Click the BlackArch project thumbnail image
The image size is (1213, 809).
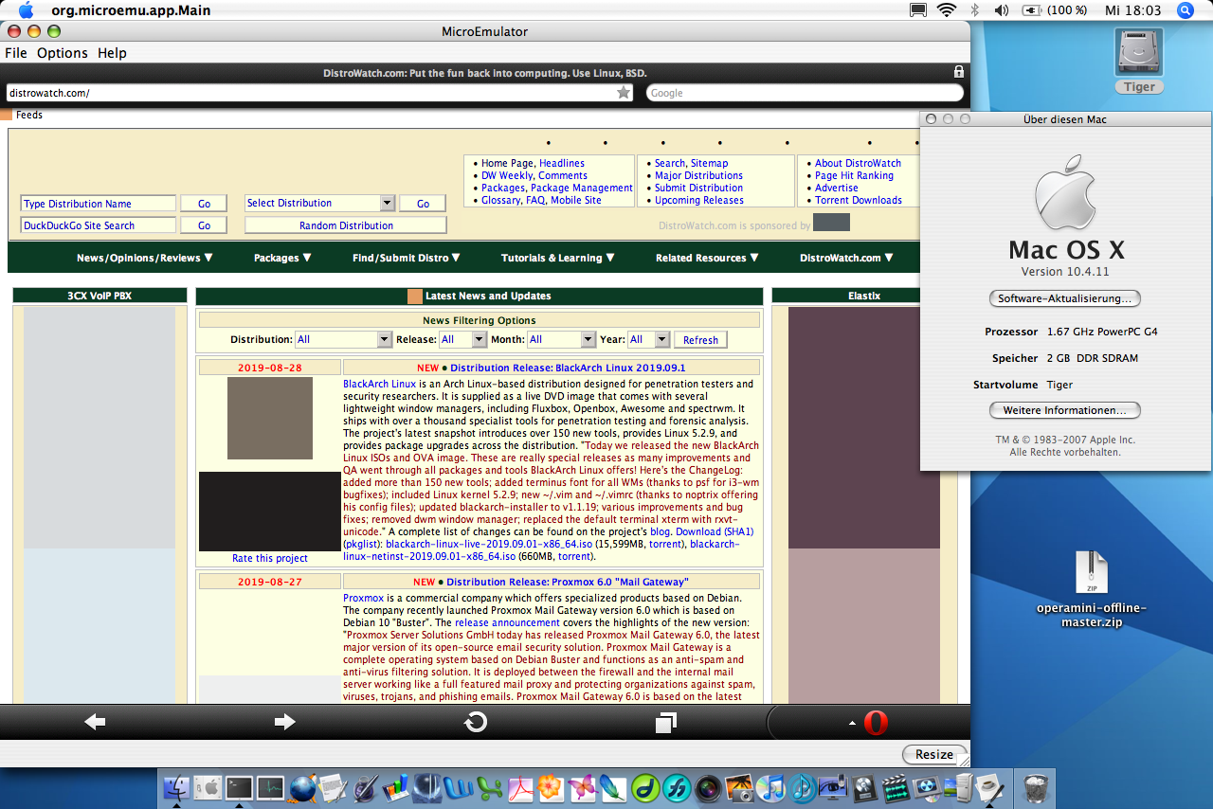(270, 418)
